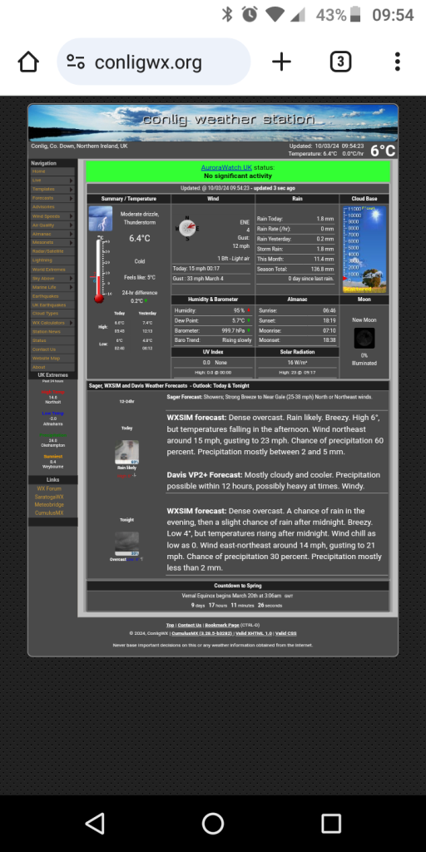The width and height of the screenshot is (426, 852).
Task: Expand the WX Calculators submenu arrow
Action: click(x=71, y=323)
